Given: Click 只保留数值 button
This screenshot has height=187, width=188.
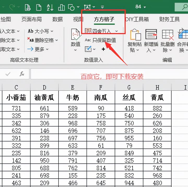Looking at the screenshot, I should [101, 40].
